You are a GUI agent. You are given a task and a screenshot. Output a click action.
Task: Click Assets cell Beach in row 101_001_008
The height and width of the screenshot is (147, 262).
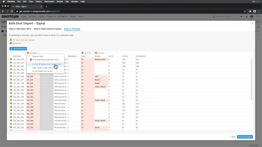pyautogui.click(x=101, y=83)
